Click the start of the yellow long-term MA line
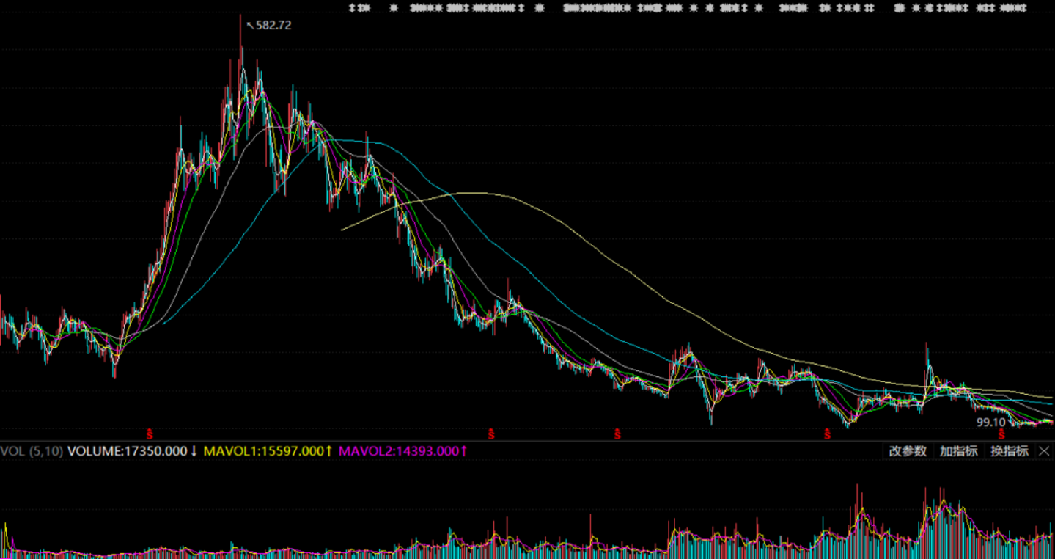The width and height of the screenshot is (1055, 559). 342,230
